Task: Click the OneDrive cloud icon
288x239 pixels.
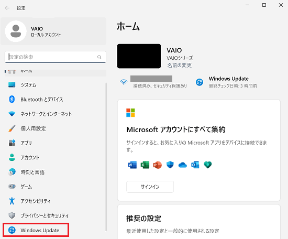Action: [183, 165]
